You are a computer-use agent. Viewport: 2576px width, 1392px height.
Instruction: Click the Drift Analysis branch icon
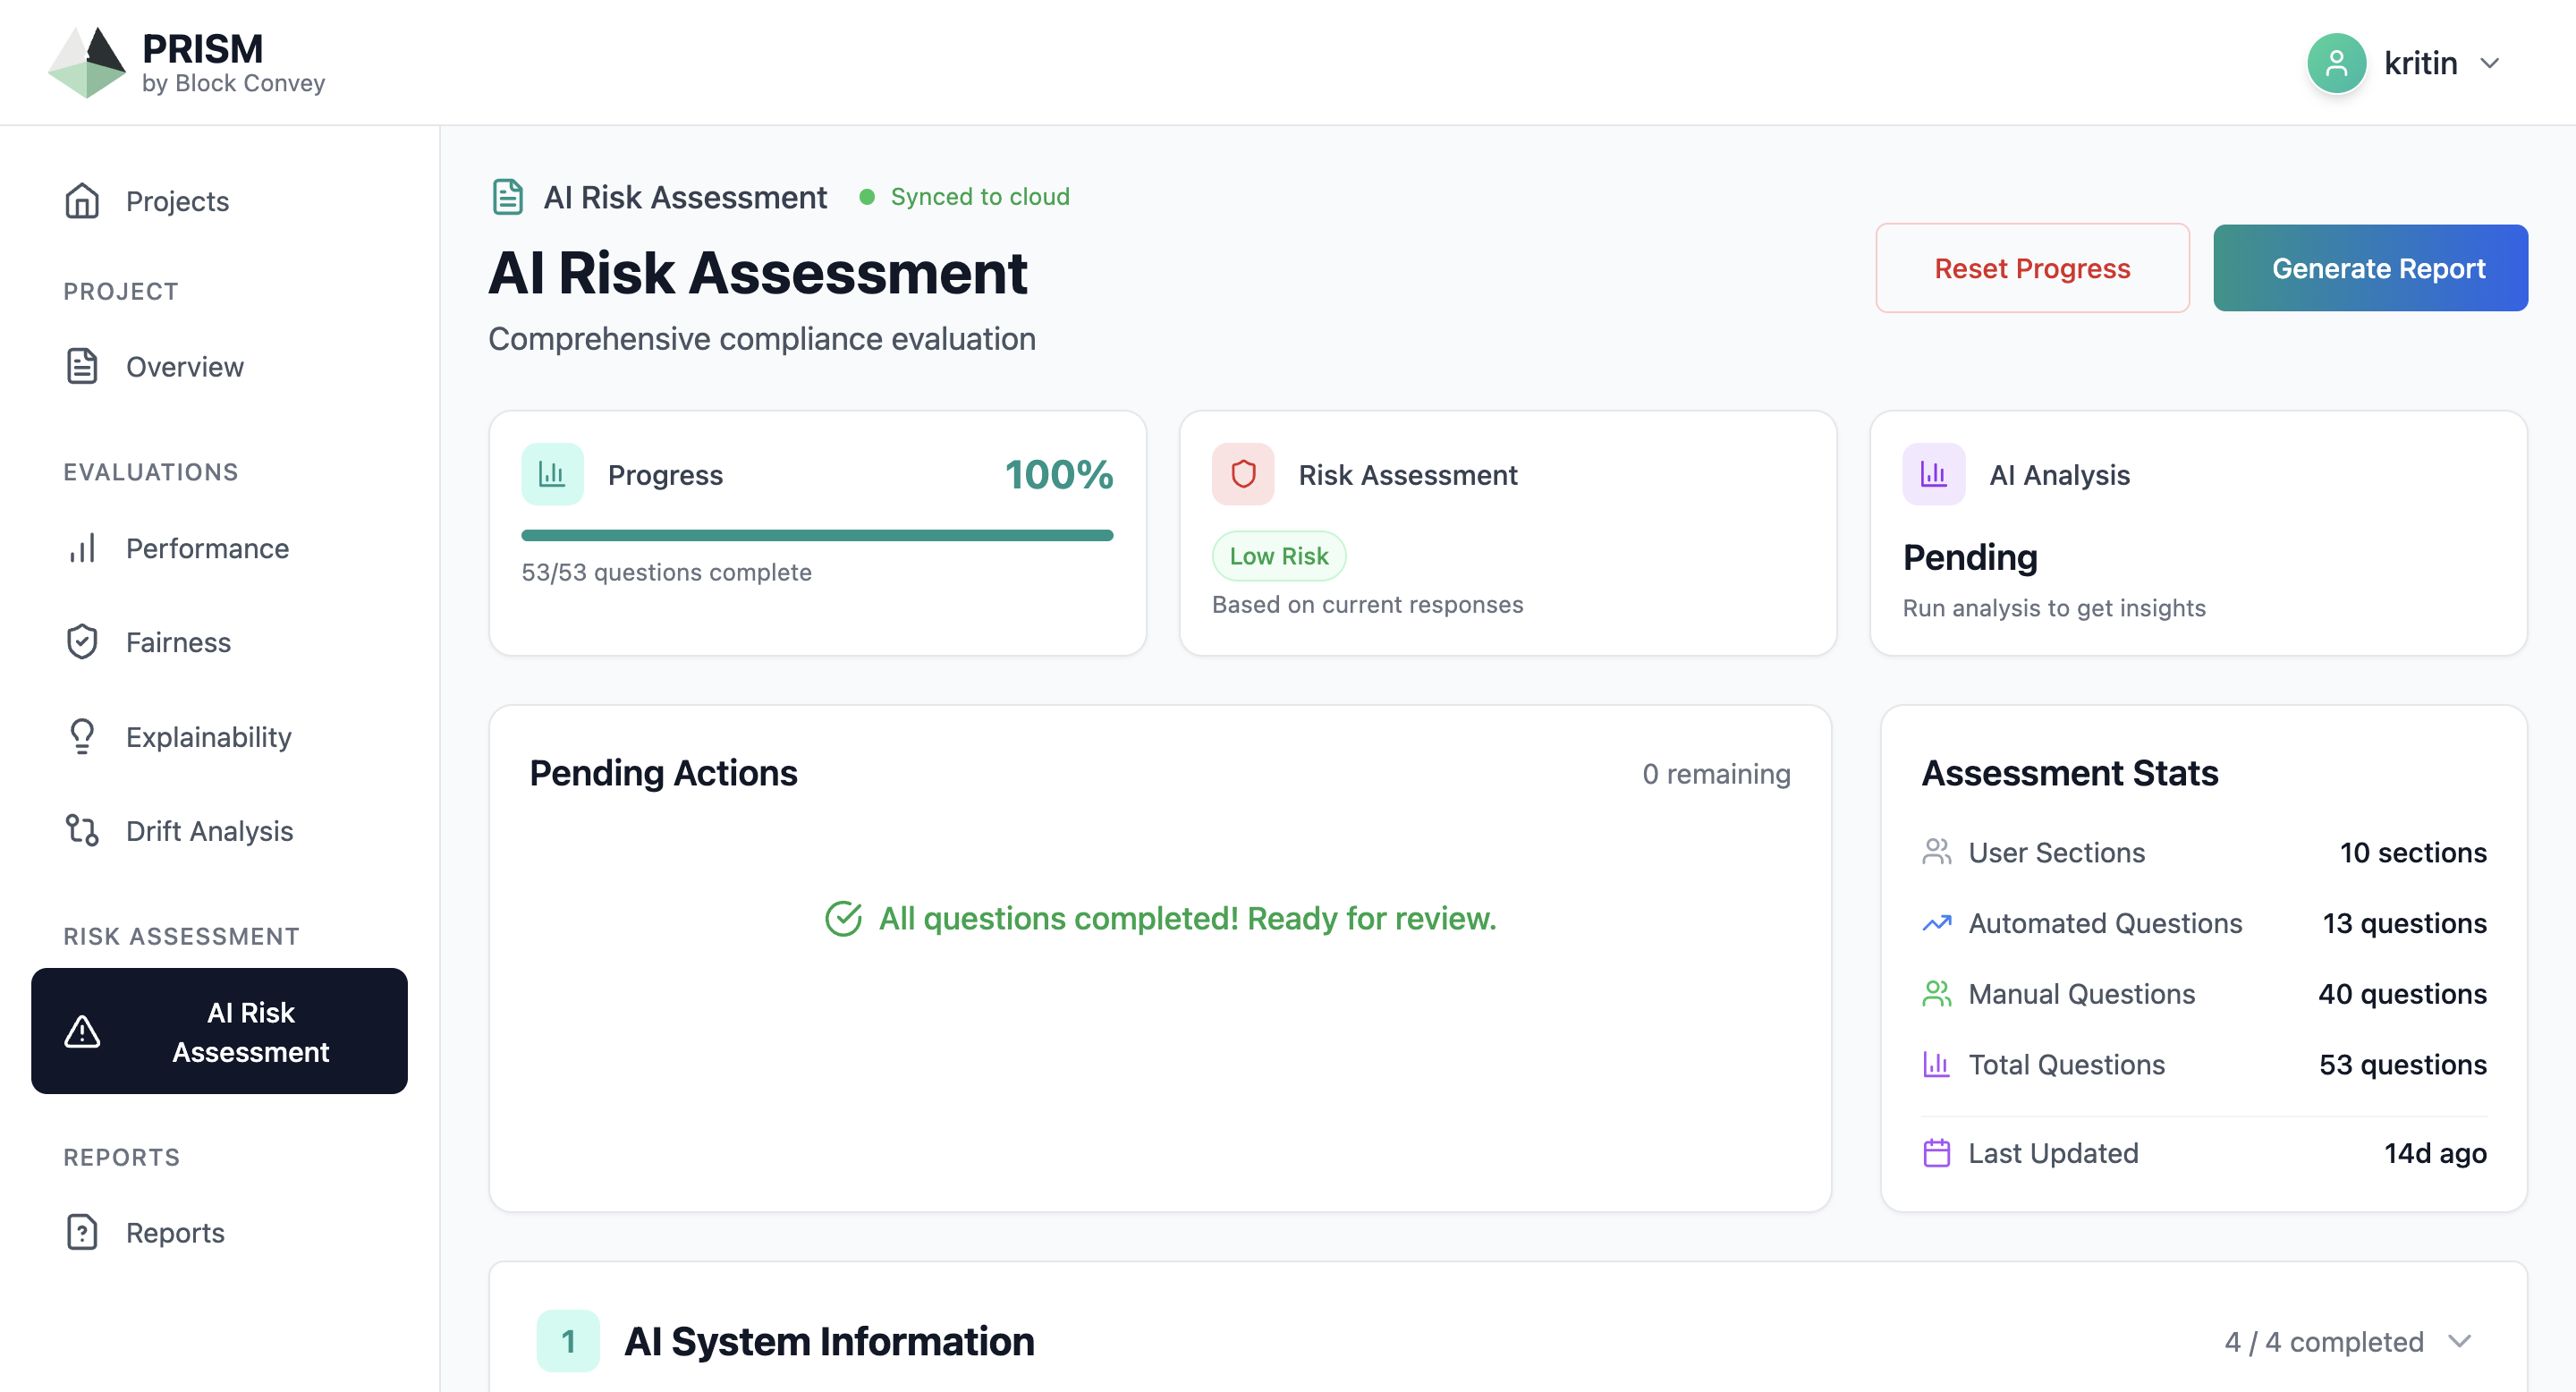point(82,831)
